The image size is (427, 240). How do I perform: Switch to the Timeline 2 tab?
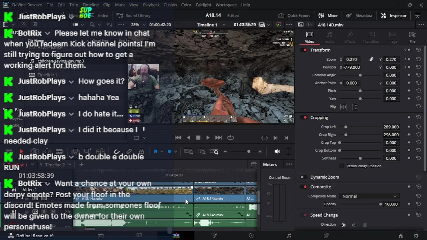pos(55,165)
